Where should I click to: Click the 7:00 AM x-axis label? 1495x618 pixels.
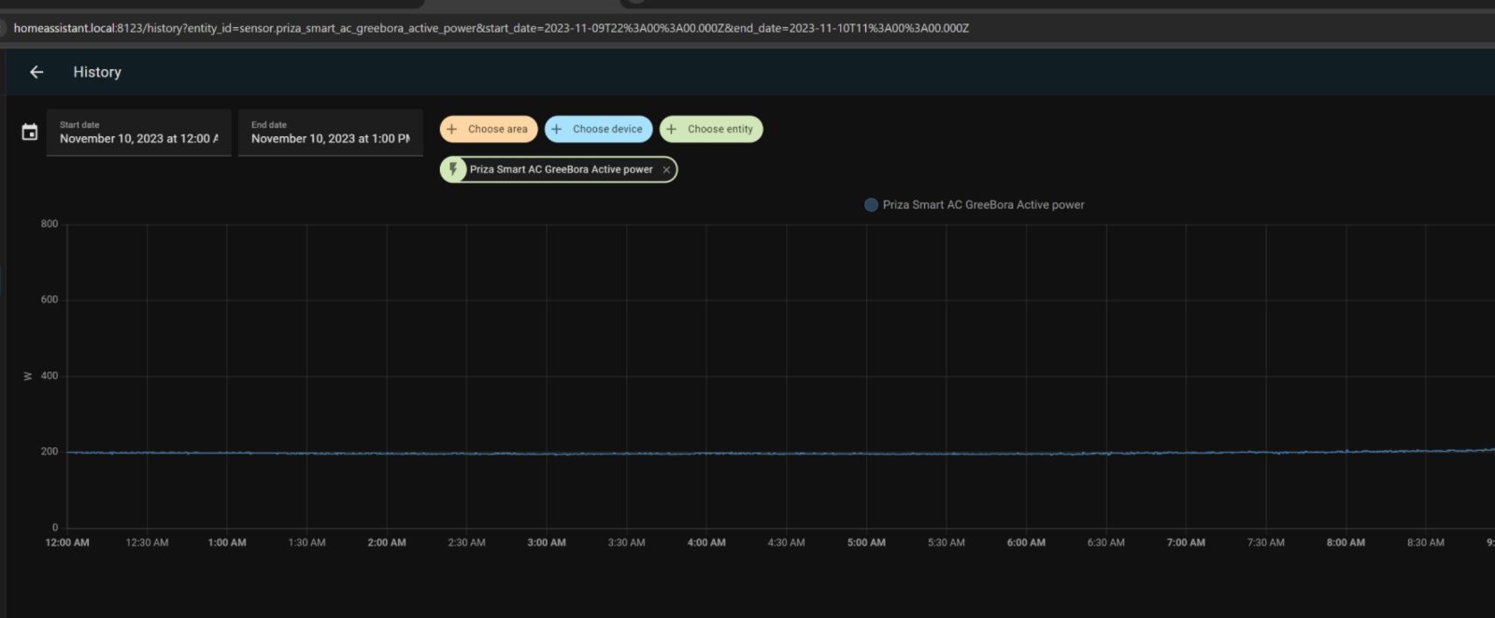1186,542
